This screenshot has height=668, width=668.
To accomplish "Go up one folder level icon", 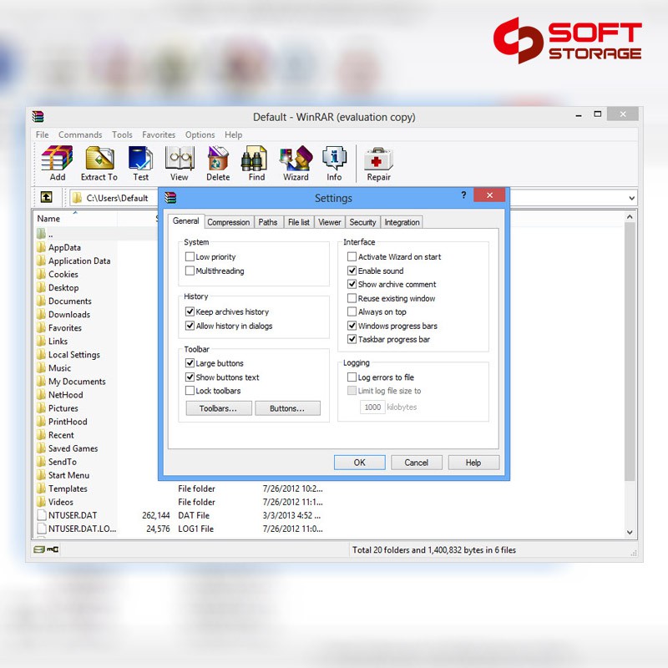I will 47,197.
